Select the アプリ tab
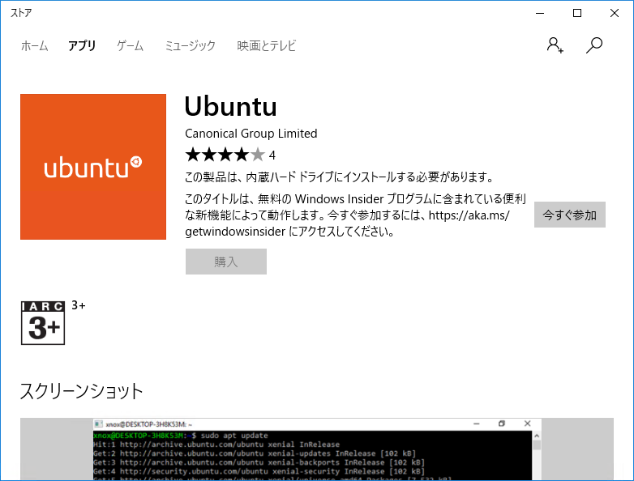Viewport: 634px width, 481px height. (82, 46)
